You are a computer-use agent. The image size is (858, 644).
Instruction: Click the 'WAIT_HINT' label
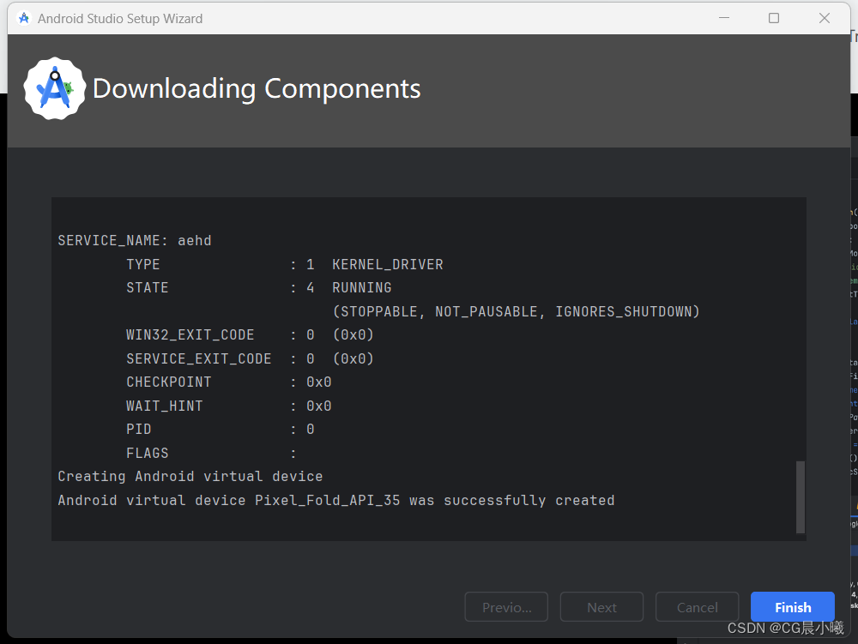tap(164, 406)
